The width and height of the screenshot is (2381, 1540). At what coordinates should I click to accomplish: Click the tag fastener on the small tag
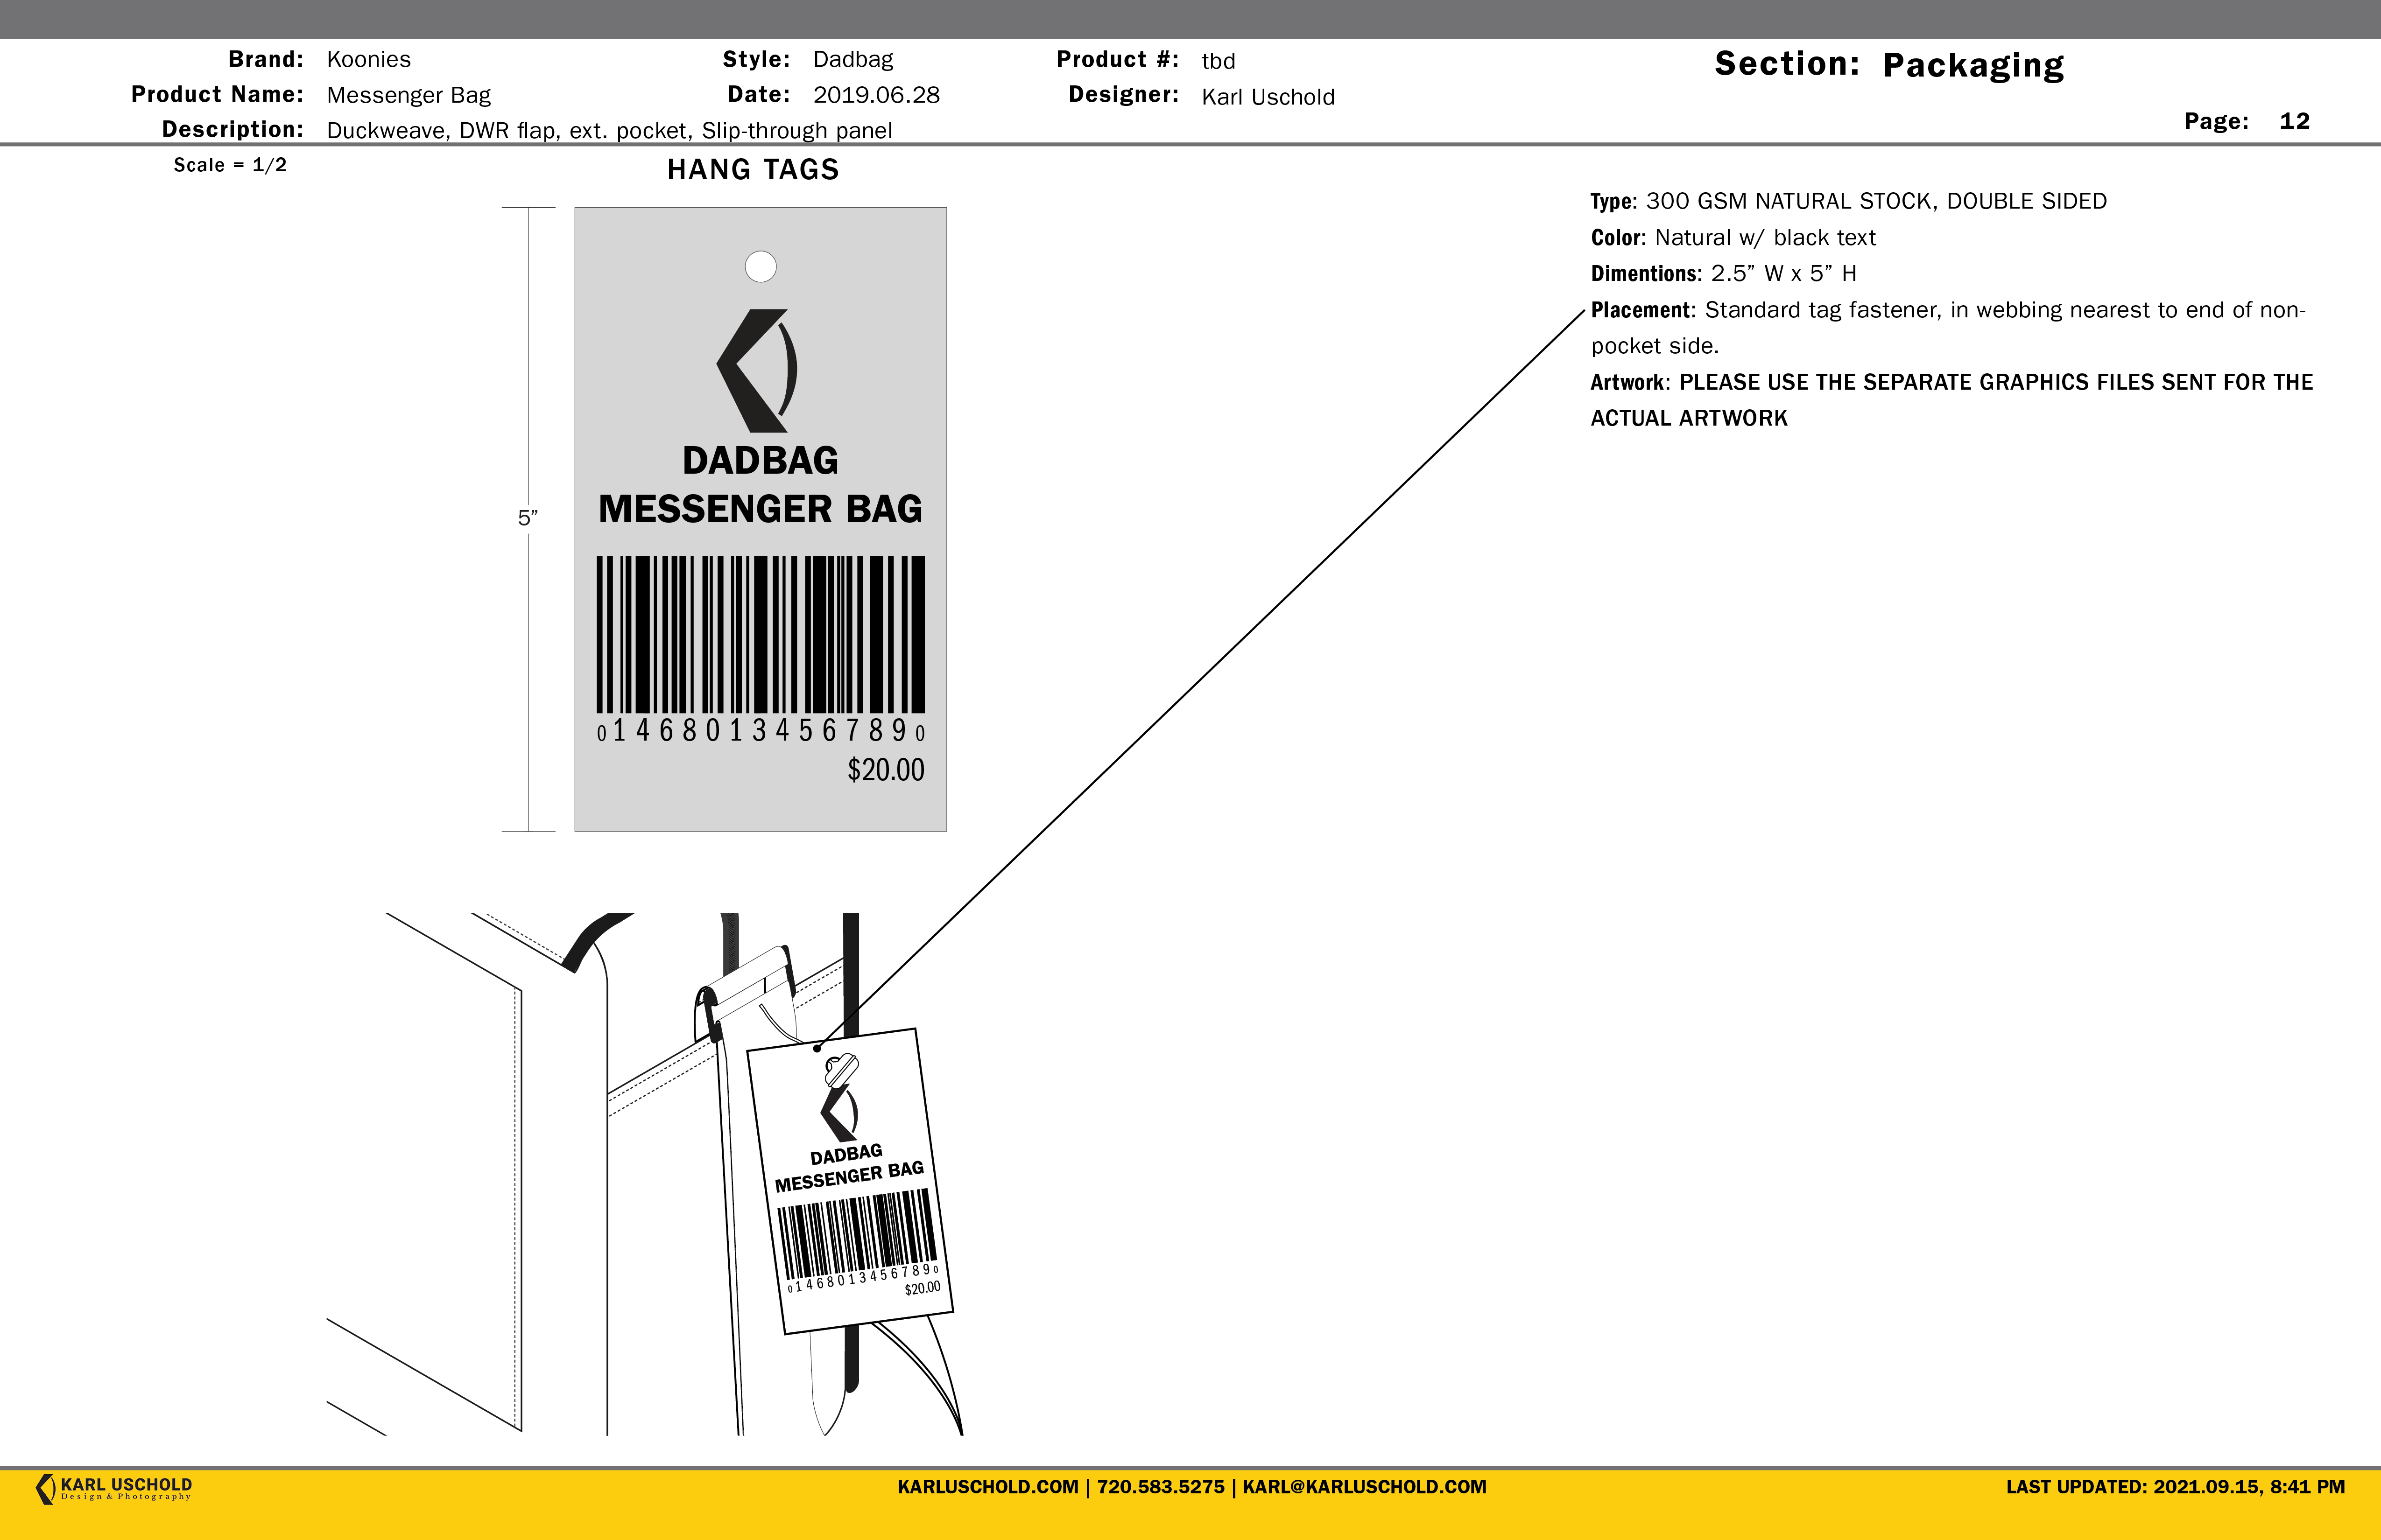(840, 1071)
